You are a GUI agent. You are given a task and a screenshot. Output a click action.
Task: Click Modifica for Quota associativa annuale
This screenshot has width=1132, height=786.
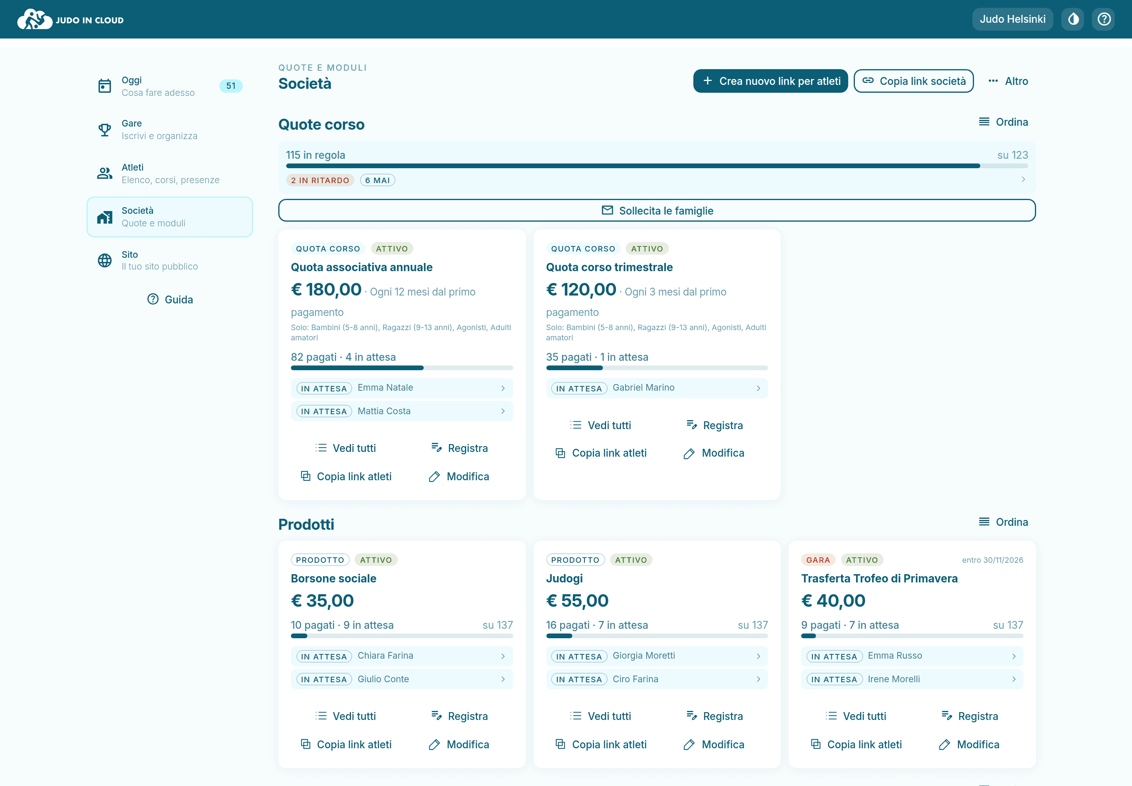point(459,477)
